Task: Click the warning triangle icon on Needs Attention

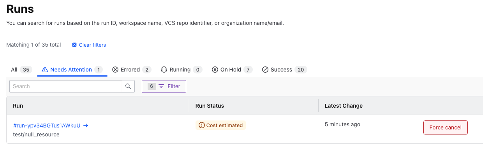Action: (44, 70)
